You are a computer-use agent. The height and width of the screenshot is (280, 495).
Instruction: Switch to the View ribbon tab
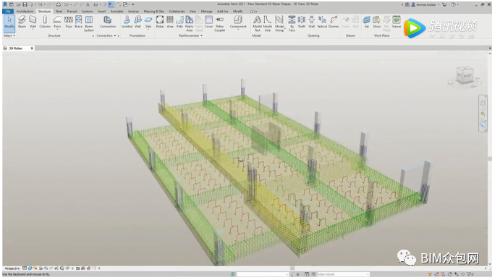pos(193,12)
